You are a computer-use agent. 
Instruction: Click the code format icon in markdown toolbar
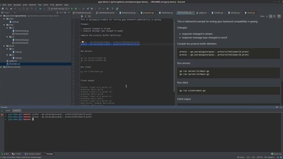tap(89, 16)
